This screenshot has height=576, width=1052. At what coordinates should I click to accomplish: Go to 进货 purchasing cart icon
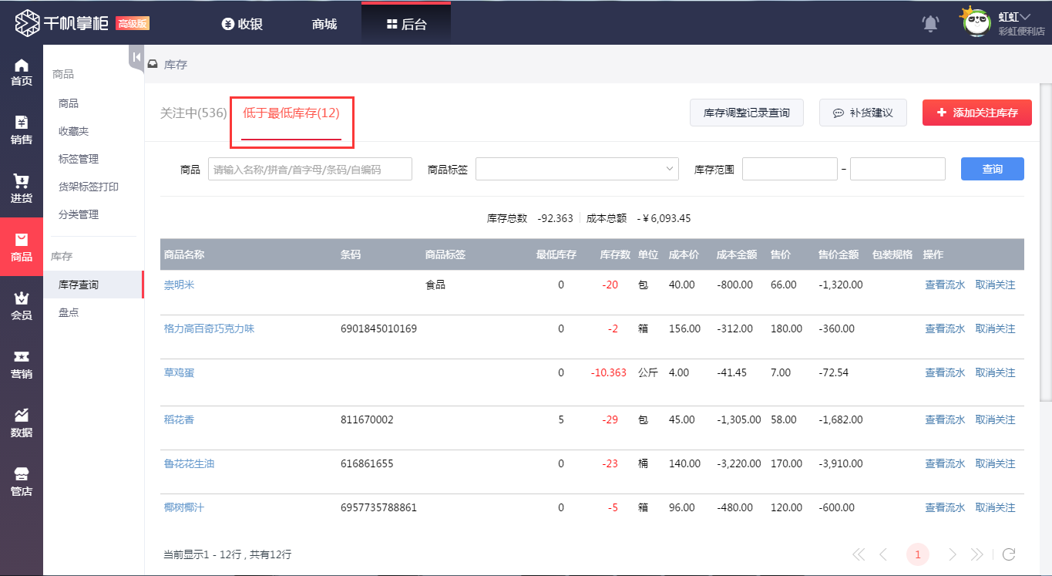(22, 189)
